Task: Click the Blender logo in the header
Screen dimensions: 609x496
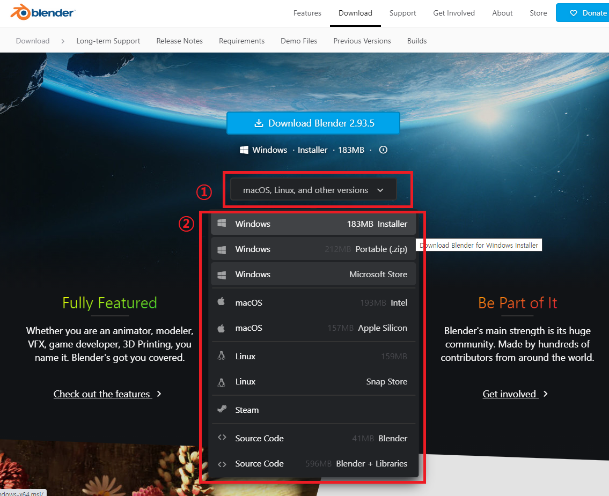Action: click(x=43, y=12)
